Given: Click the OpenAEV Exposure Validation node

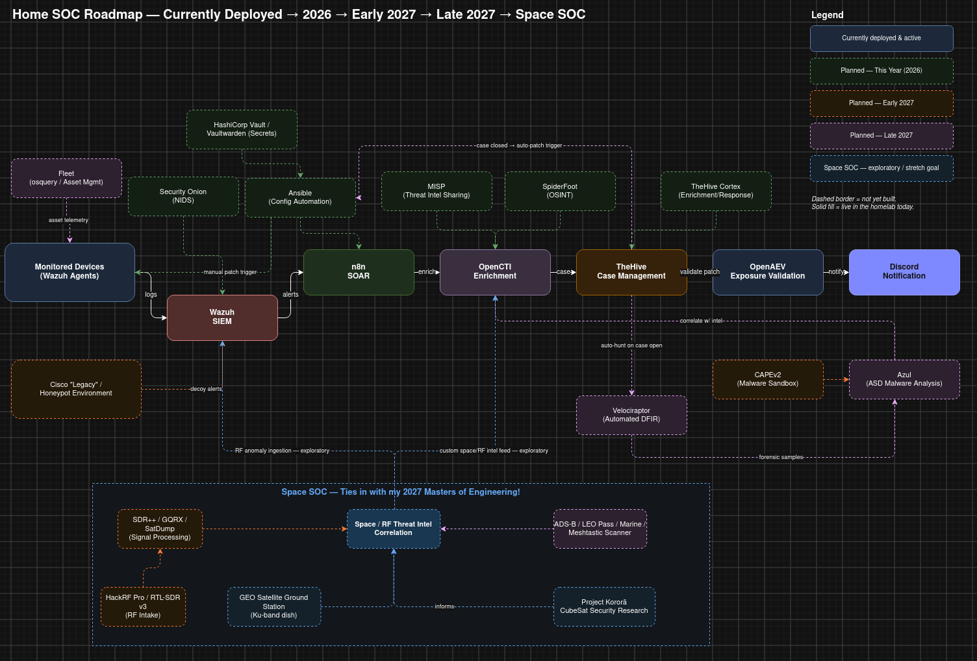Looking at the screenshot, I should point(768,272).
